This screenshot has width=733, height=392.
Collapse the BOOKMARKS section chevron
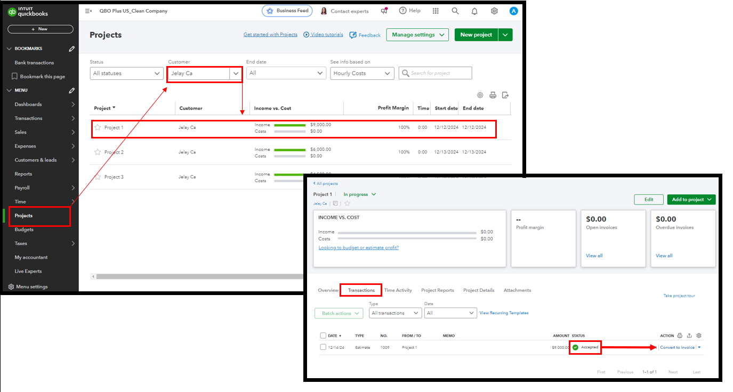[x=9, y=48]
